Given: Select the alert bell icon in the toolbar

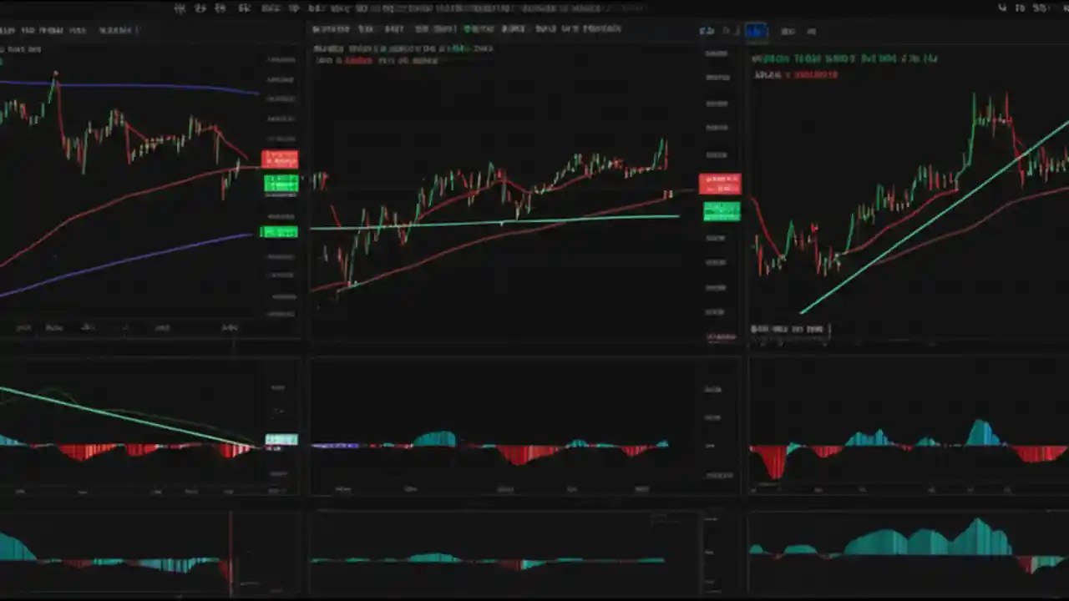Looking at the screenshot, I should click(x=1017, y=8).
